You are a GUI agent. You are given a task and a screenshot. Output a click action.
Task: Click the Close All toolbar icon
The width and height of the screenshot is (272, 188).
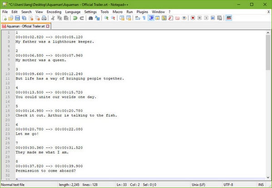(x=38, y=18)
